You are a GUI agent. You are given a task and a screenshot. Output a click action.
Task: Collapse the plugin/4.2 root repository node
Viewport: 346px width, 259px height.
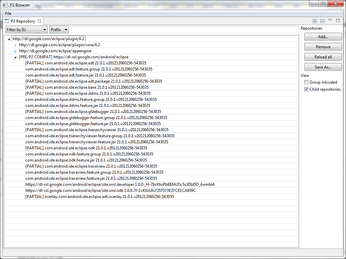tap(9, 39)
